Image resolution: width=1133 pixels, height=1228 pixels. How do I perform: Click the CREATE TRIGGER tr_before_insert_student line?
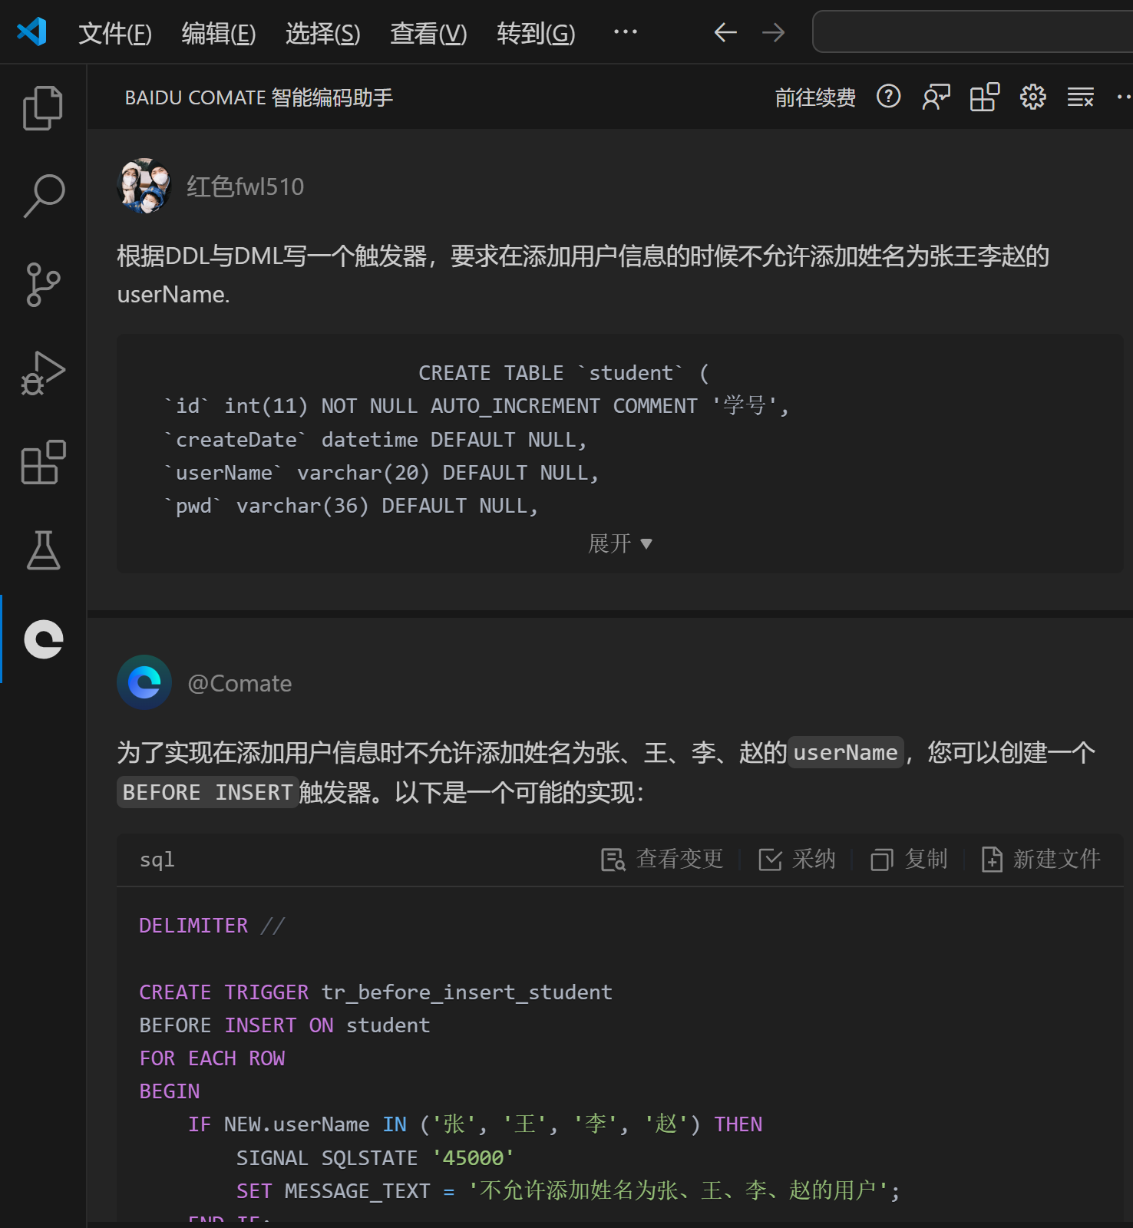tap(376, 992)
